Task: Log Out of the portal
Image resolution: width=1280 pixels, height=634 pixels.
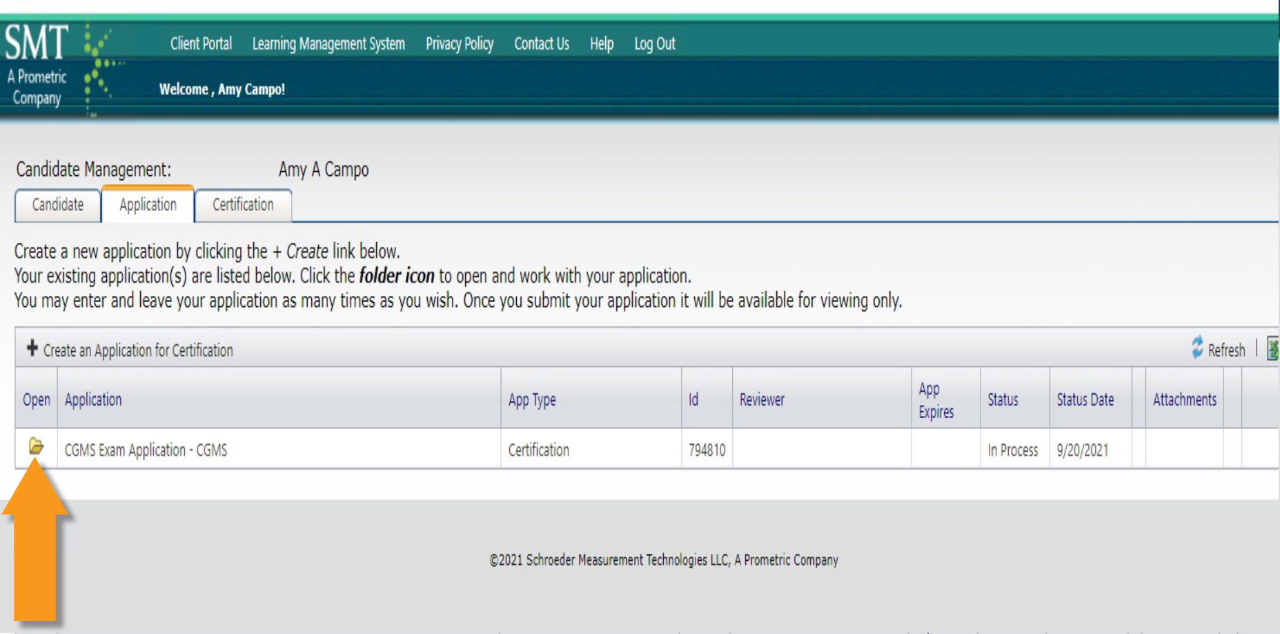Action: pos(653,43)
